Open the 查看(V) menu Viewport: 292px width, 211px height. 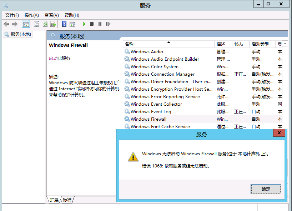(x=52, y=15)
